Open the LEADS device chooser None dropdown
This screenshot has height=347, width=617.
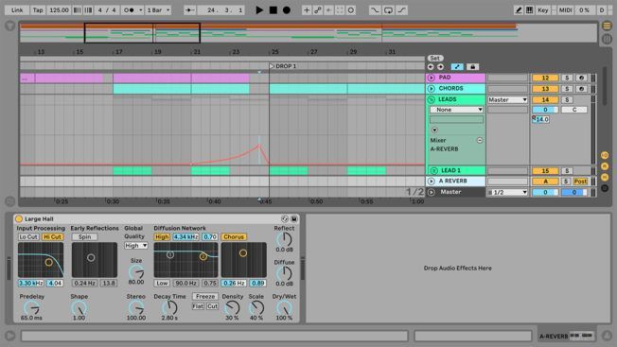coord(456,110)
